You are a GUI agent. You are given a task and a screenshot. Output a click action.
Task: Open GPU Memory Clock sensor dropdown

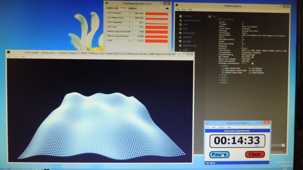tap(130, 18)
